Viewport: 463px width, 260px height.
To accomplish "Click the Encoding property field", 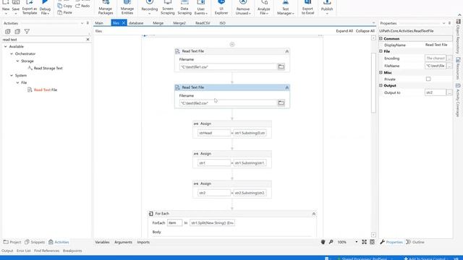I will coord(436,58).
